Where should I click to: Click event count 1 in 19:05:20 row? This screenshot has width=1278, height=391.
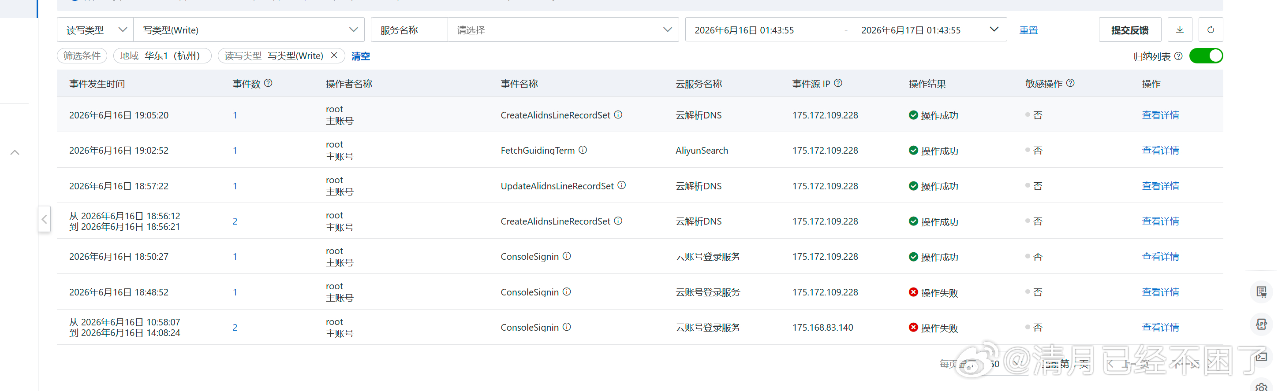[x=235, y=115]
